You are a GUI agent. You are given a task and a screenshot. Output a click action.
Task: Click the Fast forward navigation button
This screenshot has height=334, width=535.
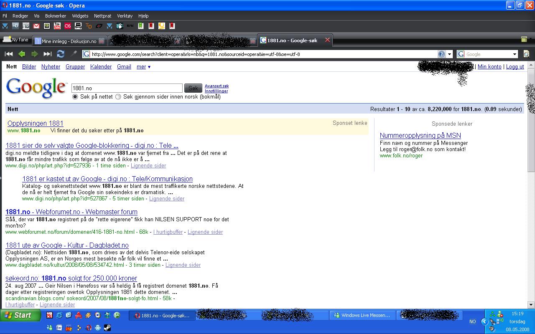pyautogui.click(x=48, y=54)
